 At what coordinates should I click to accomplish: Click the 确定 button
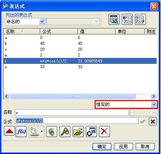102,147
